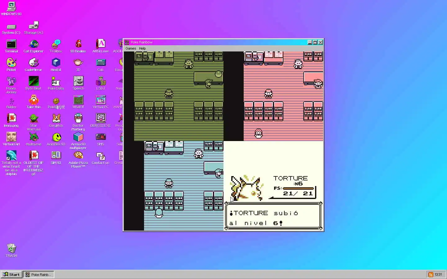The height and width of the screenshot is (279, 447).
Task: Minimize the Poke Rainbow window
Action: coord(310,42)
